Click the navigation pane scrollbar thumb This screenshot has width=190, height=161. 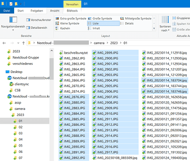pos(51,69)
